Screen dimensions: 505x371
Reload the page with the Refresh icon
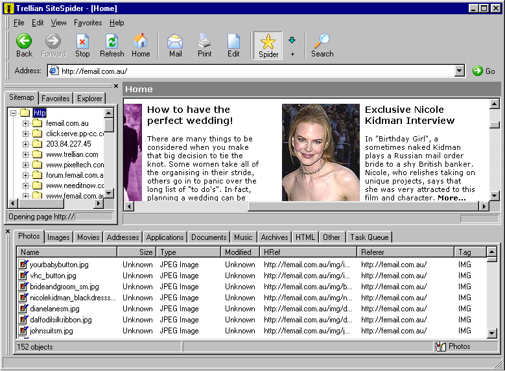pos(112,45)
